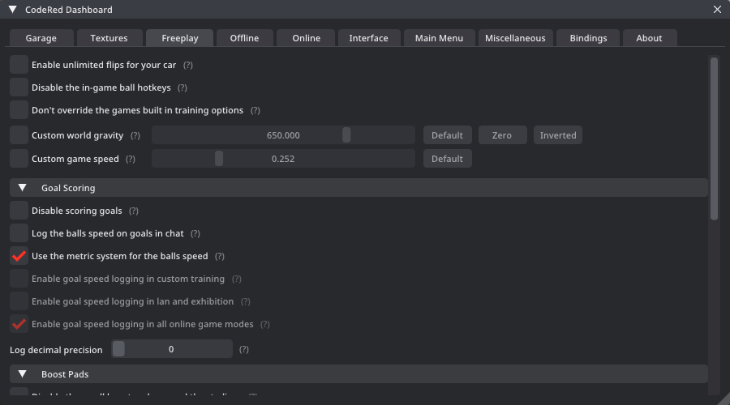Viewport: 730px width, 405px height.
Task: Uncheck Use the metric system checkbox
Action: tap(19, 256)
